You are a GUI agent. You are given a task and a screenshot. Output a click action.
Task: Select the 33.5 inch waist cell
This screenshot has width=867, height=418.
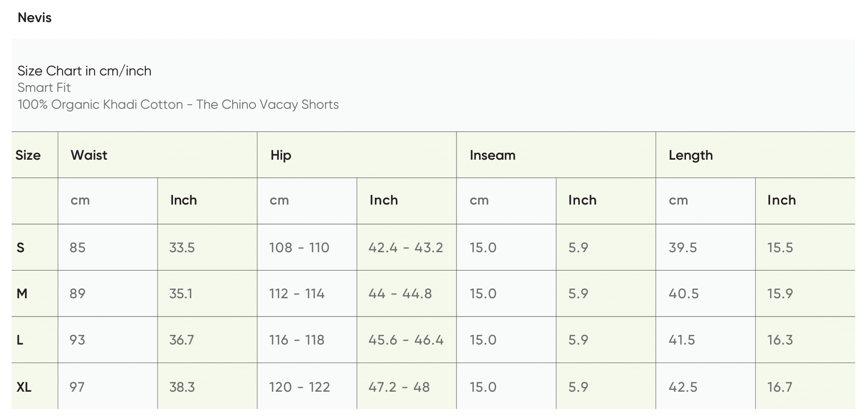(x=182, y=248)
